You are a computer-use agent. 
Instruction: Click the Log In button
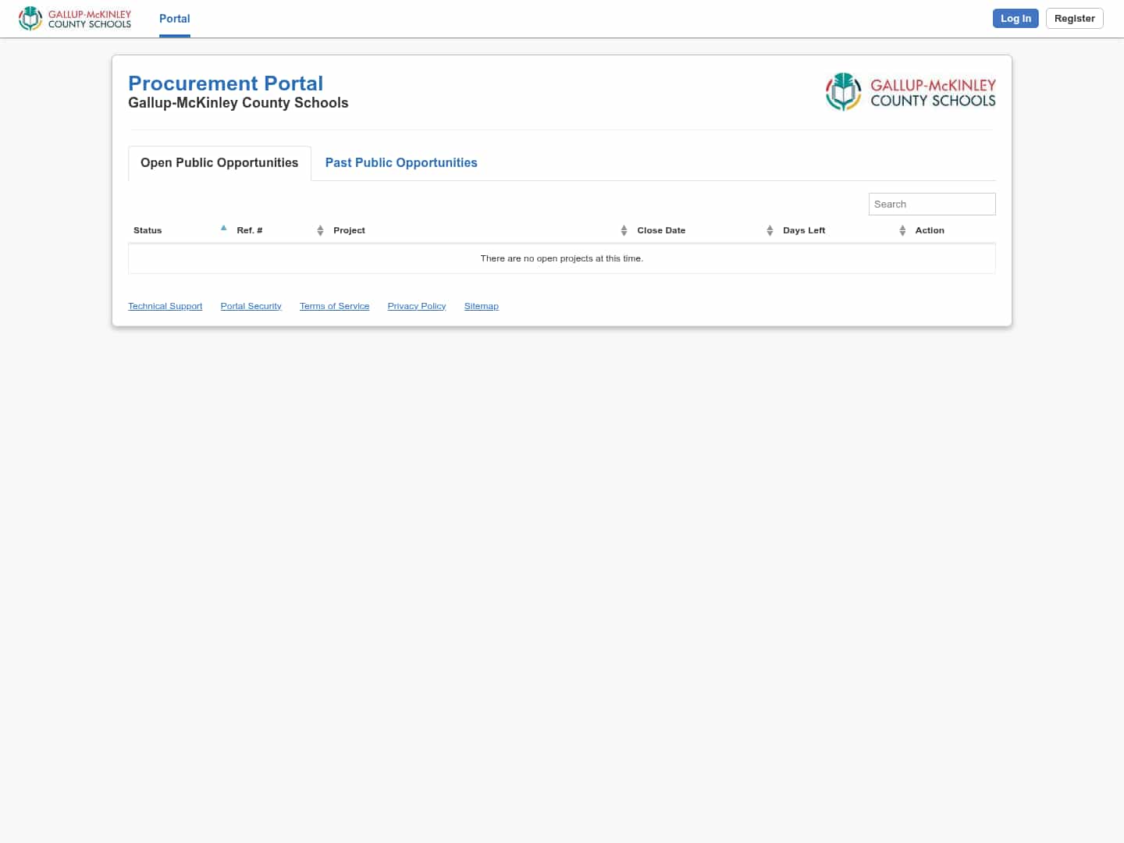(x=1016, y=19)
